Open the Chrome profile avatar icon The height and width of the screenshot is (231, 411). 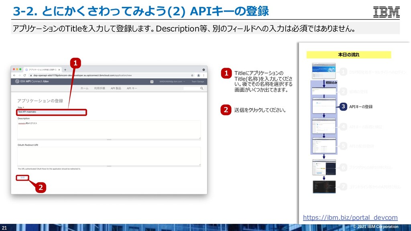(x=198, y=75)
